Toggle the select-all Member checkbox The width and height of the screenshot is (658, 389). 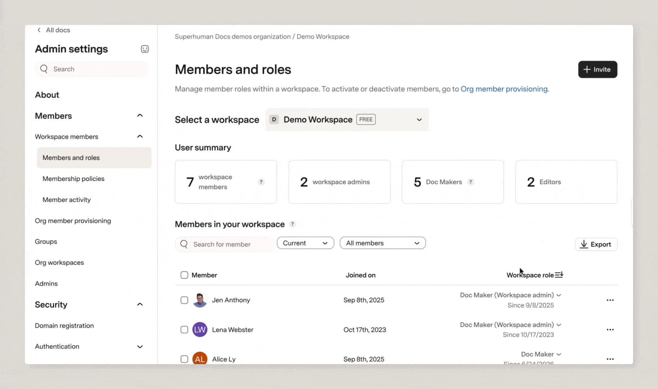(184, 275)
